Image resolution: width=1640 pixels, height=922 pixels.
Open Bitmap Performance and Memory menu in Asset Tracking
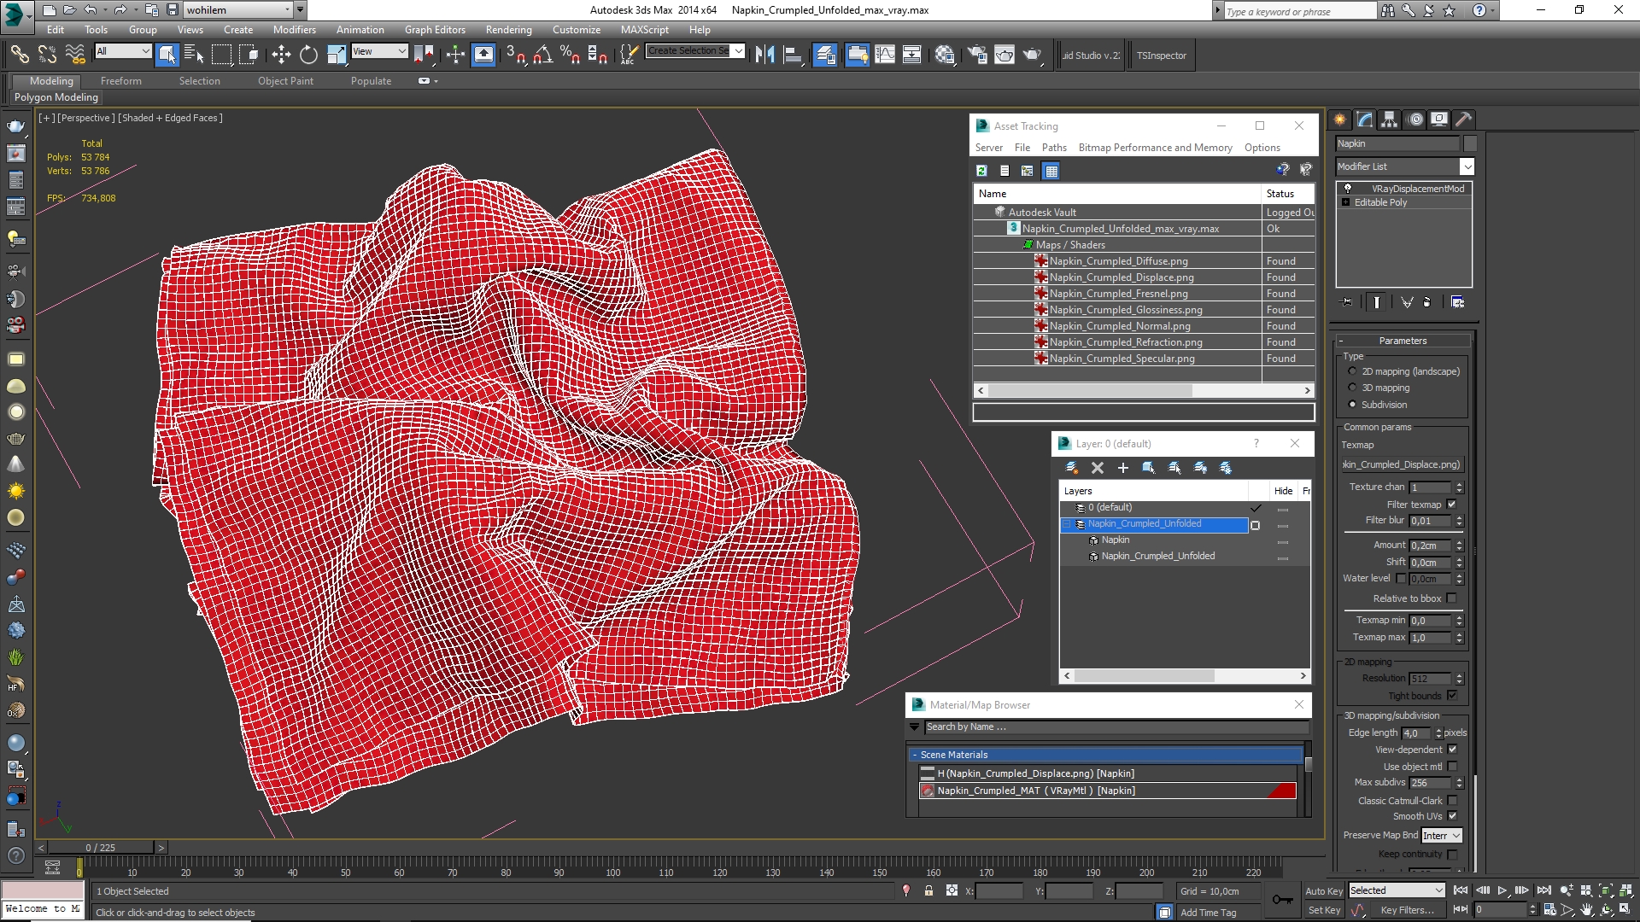pyautogui.click(x=1155, y=148)
